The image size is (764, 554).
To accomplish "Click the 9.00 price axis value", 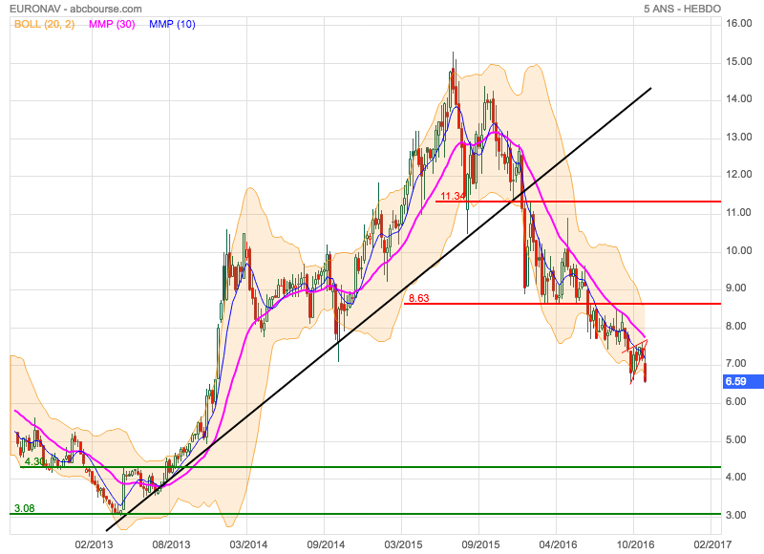I will coord(735,288).
